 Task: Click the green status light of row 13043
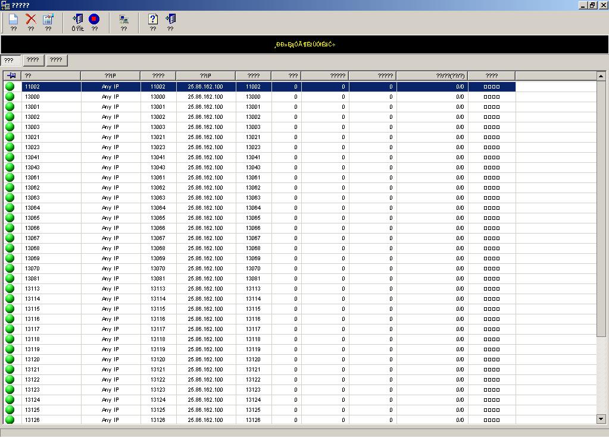click(x=10, y=167)
